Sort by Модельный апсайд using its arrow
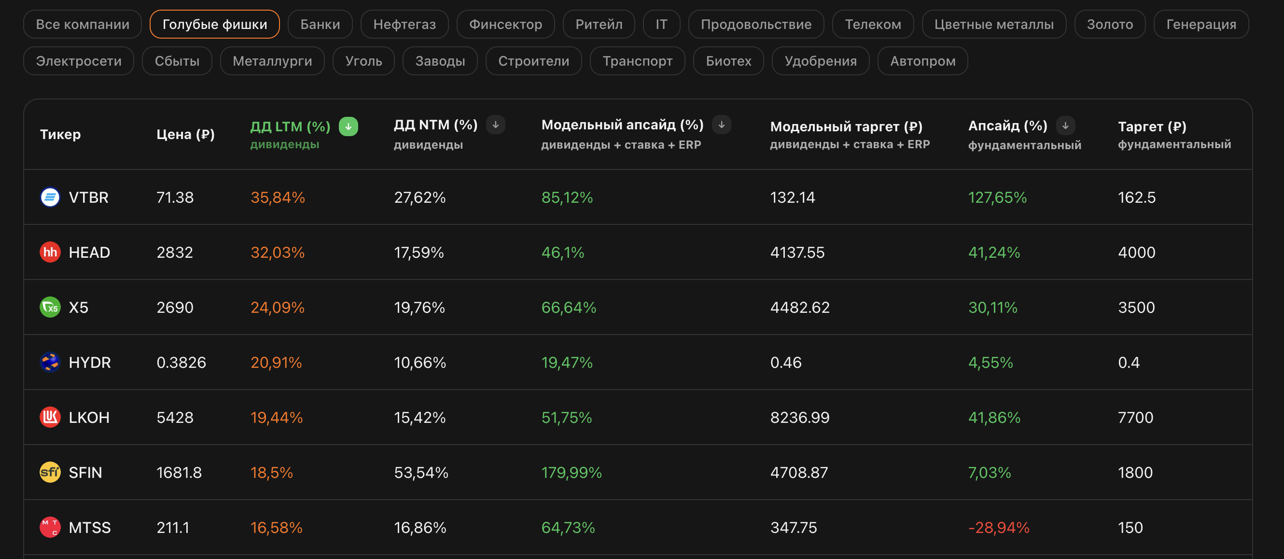This screenshot has width=1284, height=559. [721, 125]
